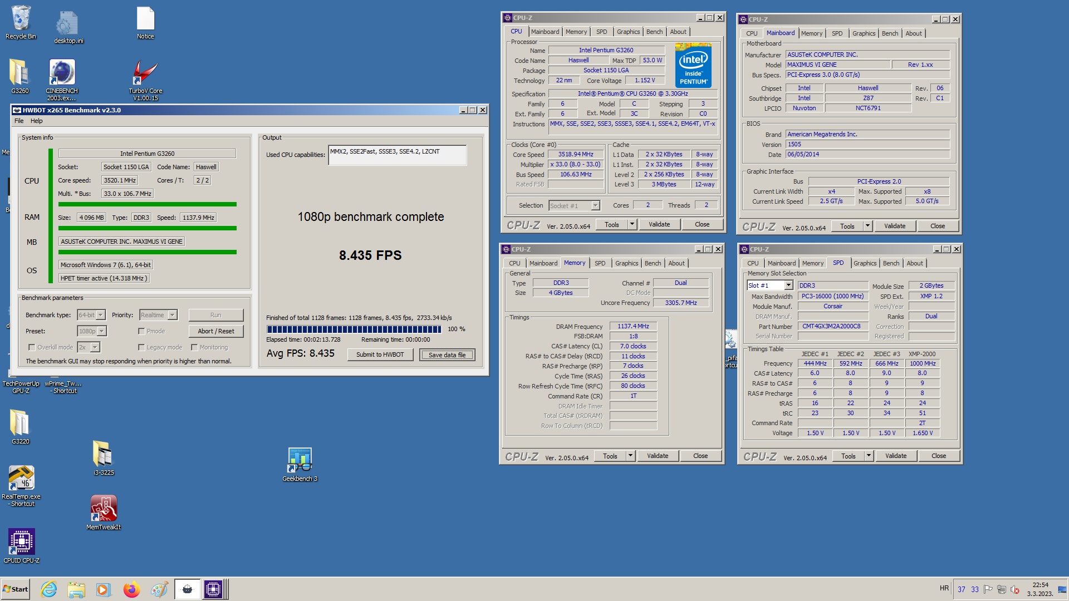
Task: Toggle the Overkill mode checkbox
Action: 32,347
